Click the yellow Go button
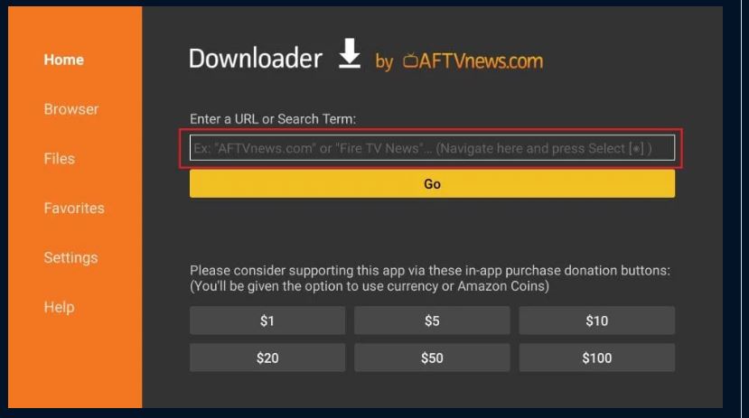749x418 pixels. (432, 183)
